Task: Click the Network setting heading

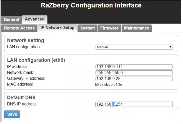Action: point(26,40)
